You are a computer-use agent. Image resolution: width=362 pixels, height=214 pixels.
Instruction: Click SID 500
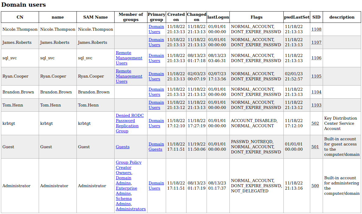click(x=315, y=186)
